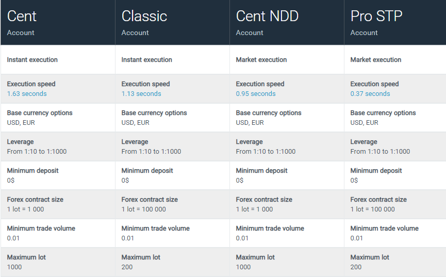Select the Cent Account header
The width and height of the screenshot is (446, 277).
(58, 23)
